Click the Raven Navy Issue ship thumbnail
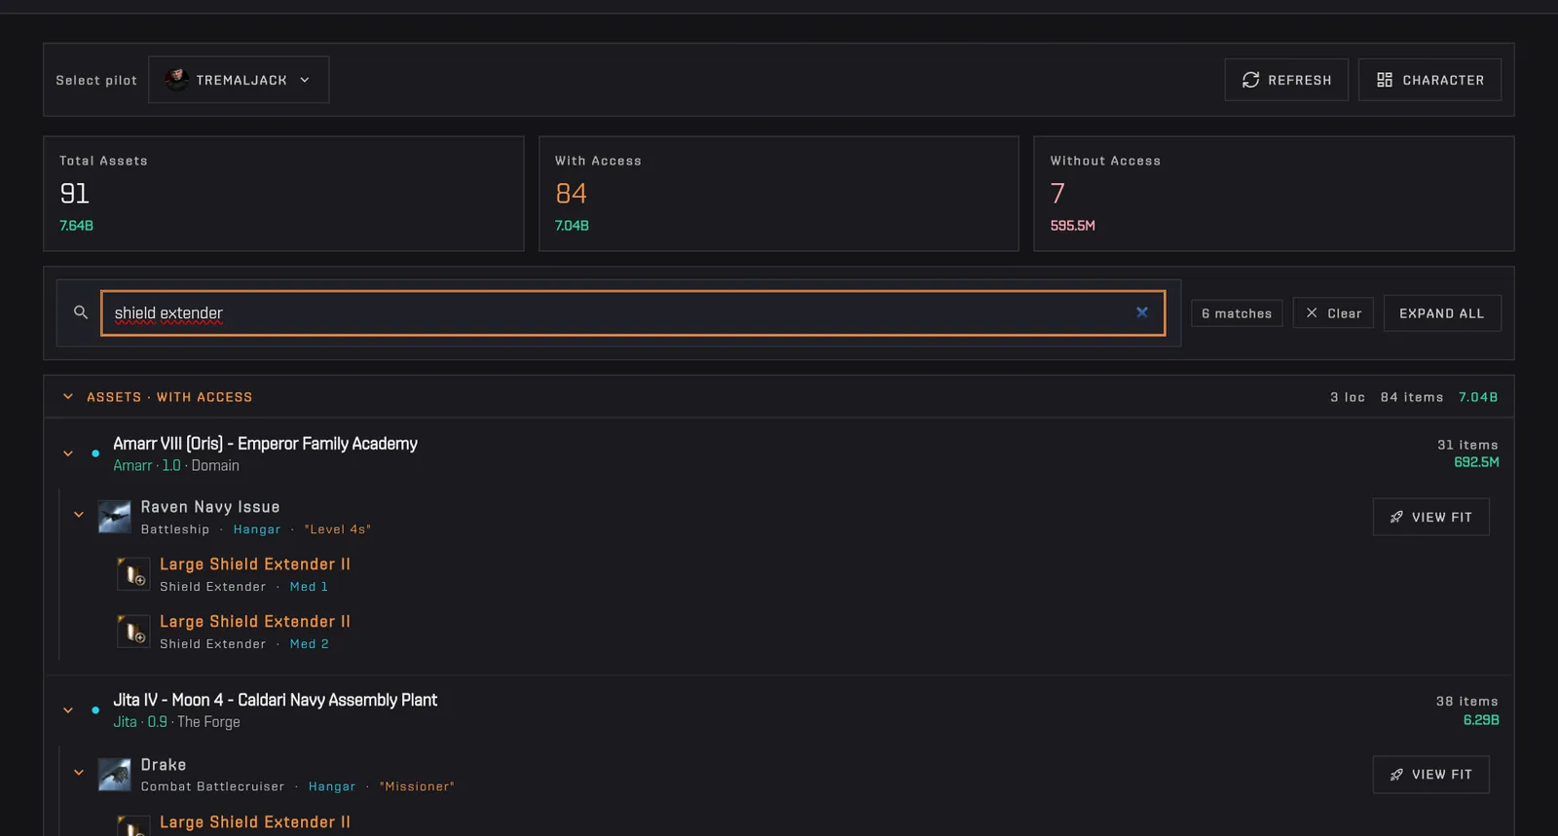 click(x=115, y=517)
